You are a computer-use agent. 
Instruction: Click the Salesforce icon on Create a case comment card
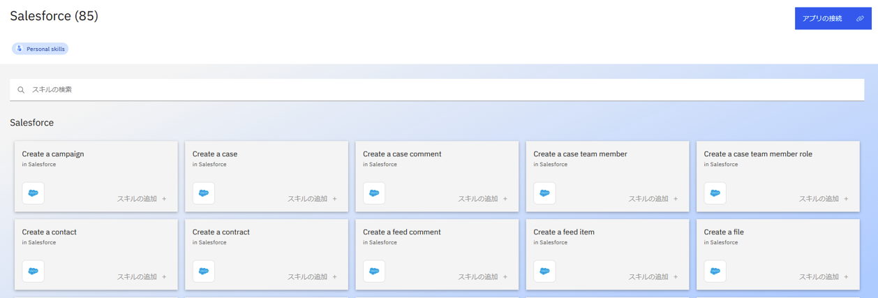point(374,193)
